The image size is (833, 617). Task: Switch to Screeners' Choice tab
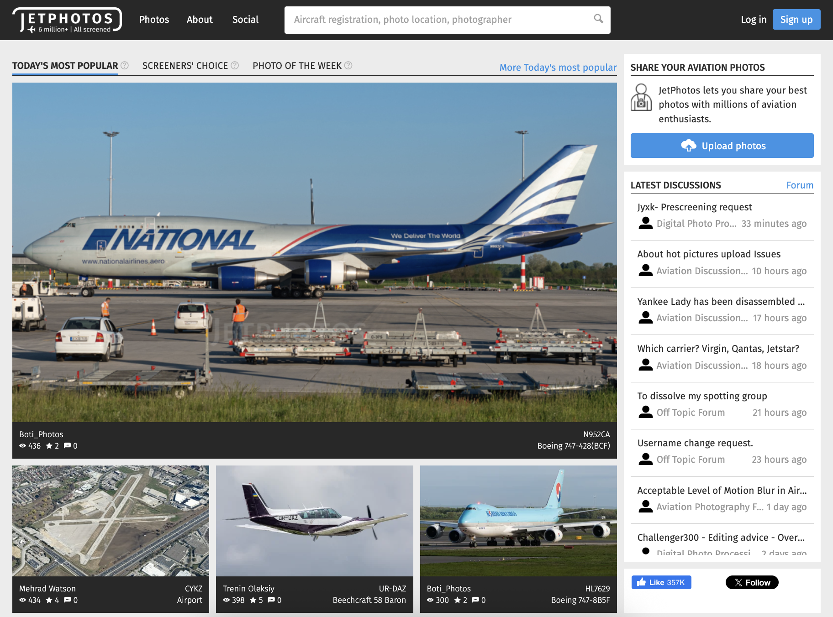185,66
